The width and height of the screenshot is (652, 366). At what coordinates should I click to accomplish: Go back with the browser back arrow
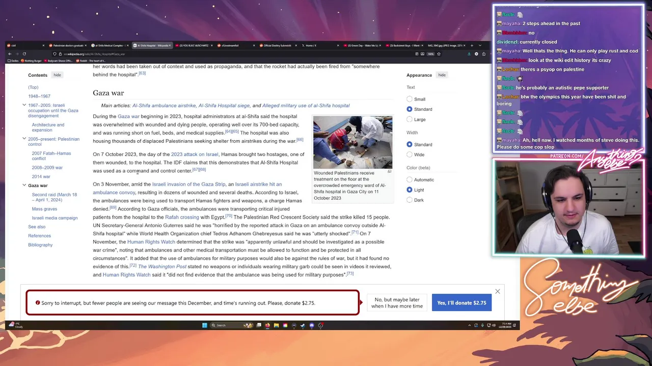click(x=9, y=54)
